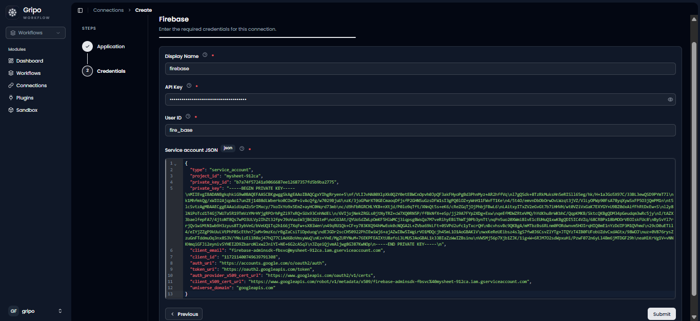Image resolution: width=700 pixels, height=321 pixels.
Task: Click the Display Name input field
Action: (x=420, y=69)
